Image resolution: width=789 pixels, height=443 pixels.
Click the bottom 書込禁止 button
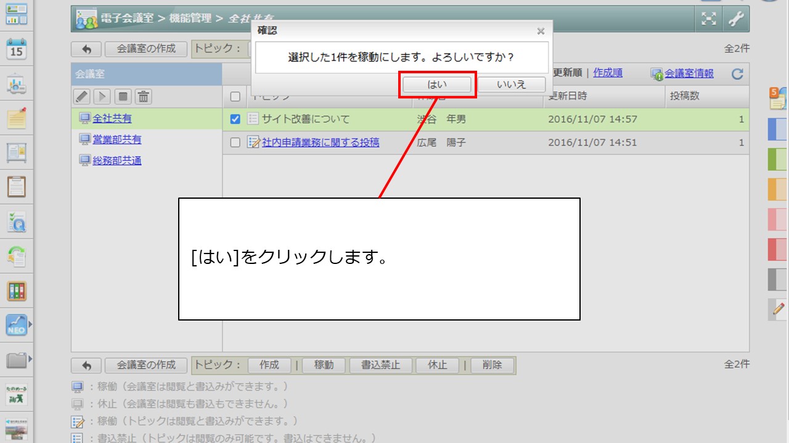381,365
